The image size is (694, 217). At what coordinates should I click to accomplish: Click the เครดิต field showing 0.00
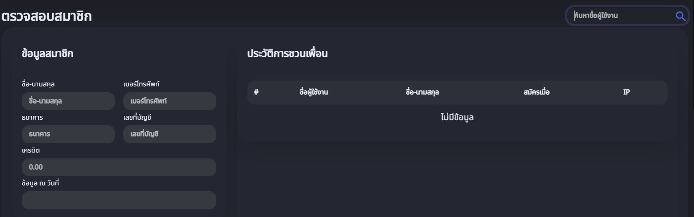coord(119,167)
